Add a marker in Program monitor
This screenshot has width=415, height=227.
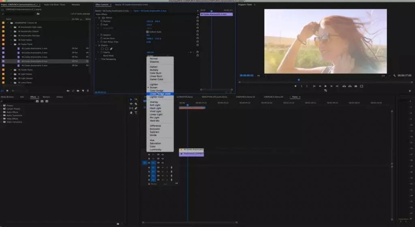[x=295, y=86]
